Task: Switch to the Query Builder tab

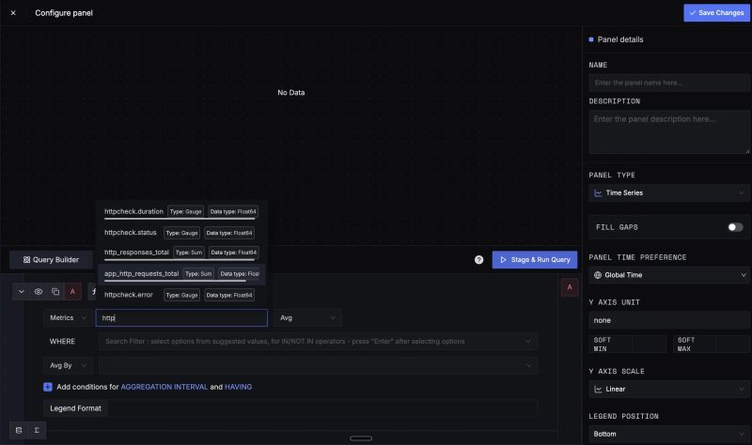Action: click(51, 260)
